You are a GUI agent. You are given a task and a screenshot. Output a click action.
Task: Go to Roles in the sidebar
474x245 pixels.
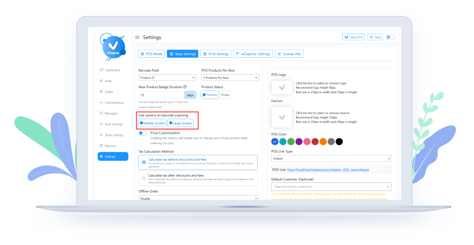pos(108,81)
